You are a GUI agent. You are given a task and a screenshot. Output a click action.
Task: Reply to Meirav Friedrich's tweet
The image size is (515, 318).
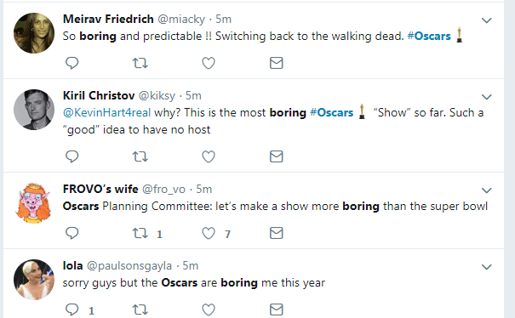point(72,63)
